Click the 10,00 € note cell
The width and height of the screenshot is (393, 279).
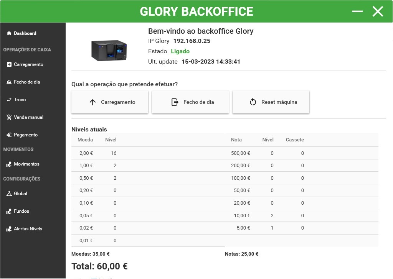[242, 216]
